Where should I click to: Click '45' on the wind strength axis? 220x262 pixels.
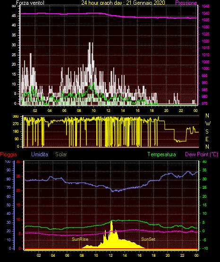tap(14, 16)
